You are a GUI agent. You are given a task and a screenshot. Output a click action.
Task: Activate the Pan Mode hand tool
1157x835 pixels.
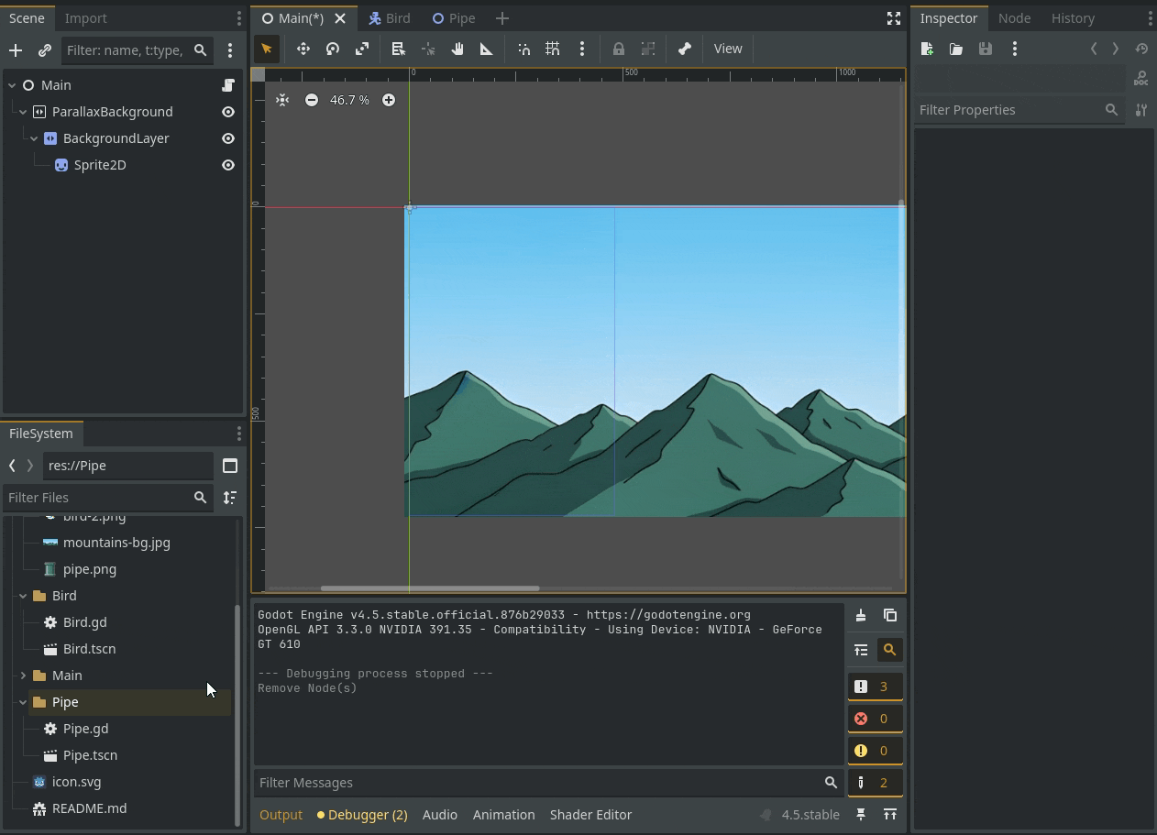[457, 49]
